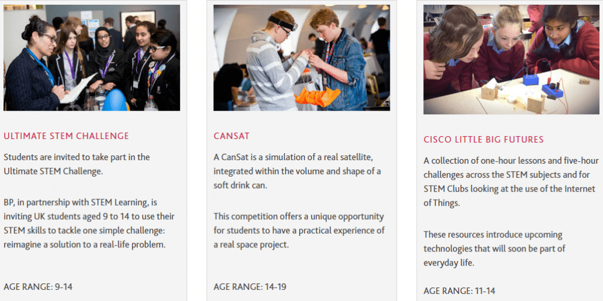
Task: Click the Age Range 14-19 label
Action: (x=250, y=287)
